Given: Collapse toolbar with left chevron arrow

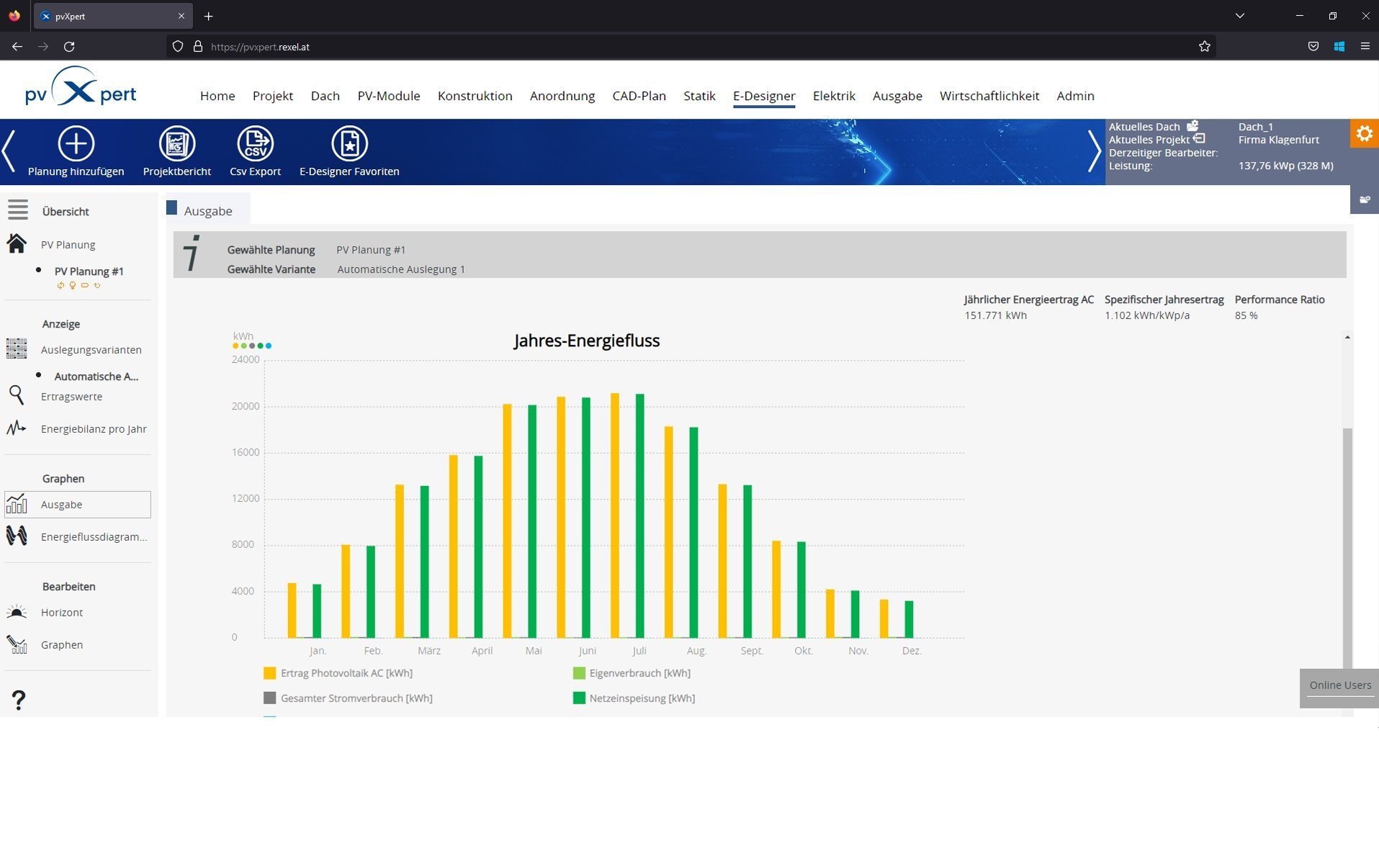Looking at the screenshot, I should coord(9,151).
